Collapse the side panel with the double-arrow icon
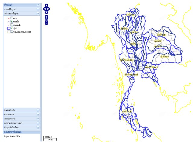194x142 pixels. pyautogui.click(x=38, y=5)
